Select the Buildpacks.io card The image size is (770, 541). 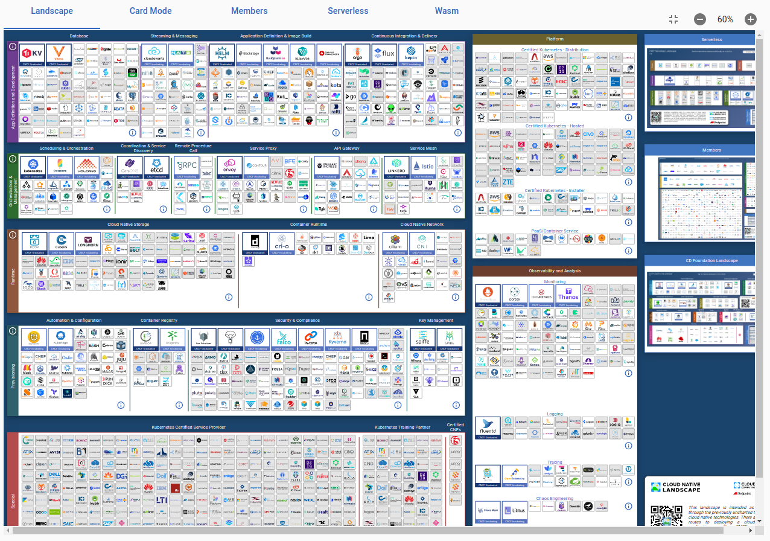pos(275,55)
